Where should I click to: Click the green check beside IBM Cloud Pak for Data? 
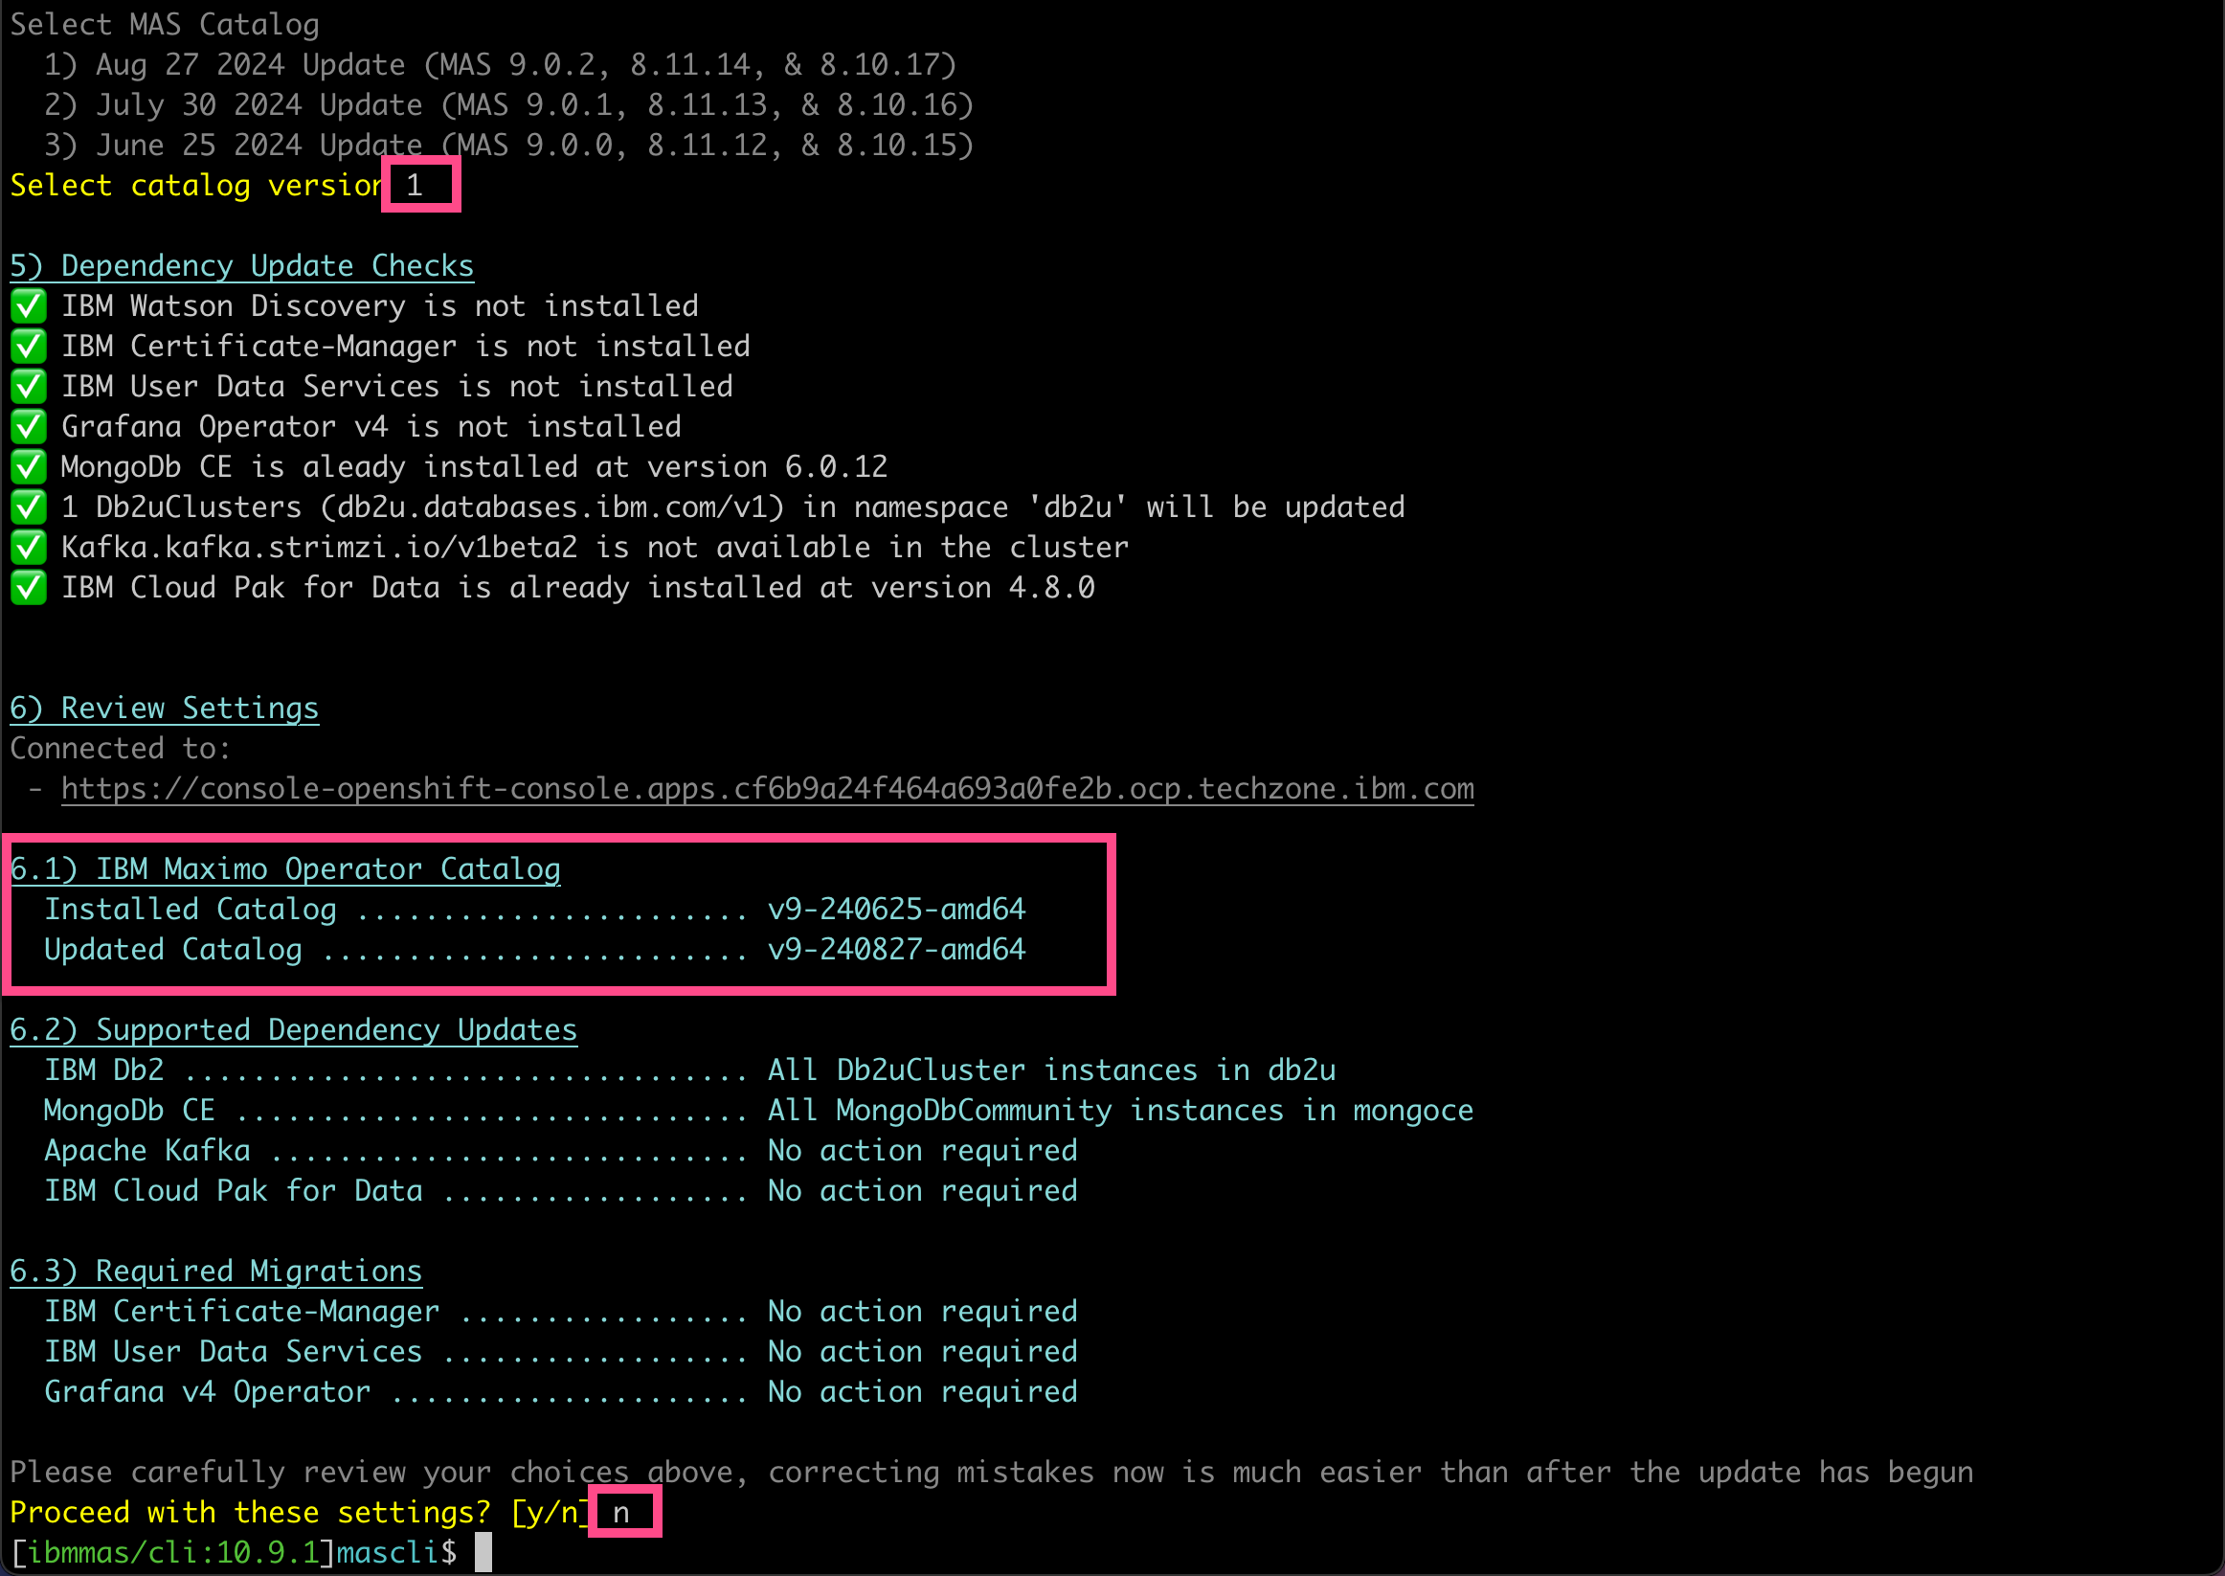coord(28,588)
